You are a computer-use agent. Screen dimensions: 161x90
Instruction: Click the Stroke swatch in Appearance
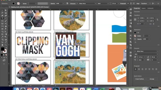click(x=135, y=36)
